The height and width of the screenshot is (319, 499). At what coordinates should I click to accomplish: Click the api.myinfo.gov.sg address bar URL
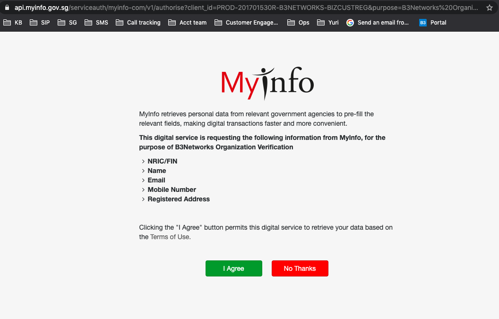tap(246, 8)
